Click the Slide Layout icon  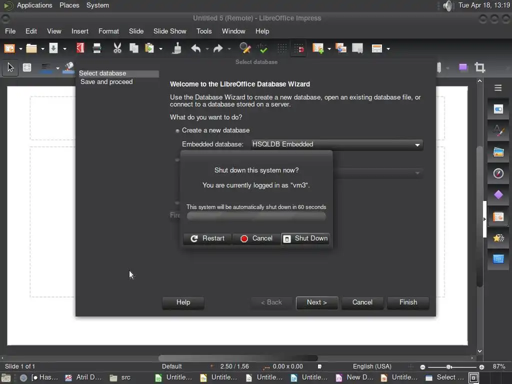tap(377, 48)
